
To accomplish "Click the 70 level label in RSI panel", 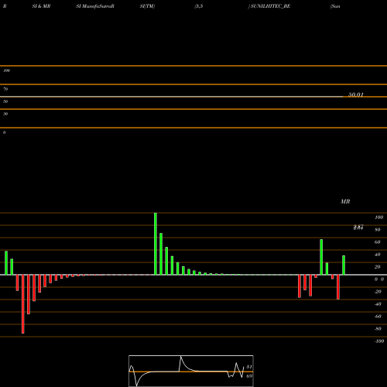I will tap(5, 89).
